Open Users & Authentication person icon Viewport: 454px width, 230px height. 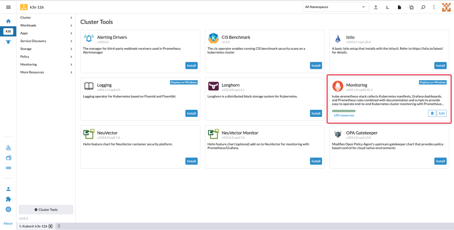click(x=8, y=189)
